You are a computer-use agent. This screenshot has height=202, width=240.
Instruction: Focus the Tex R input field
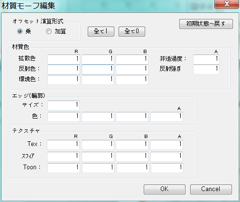(63, 145)
